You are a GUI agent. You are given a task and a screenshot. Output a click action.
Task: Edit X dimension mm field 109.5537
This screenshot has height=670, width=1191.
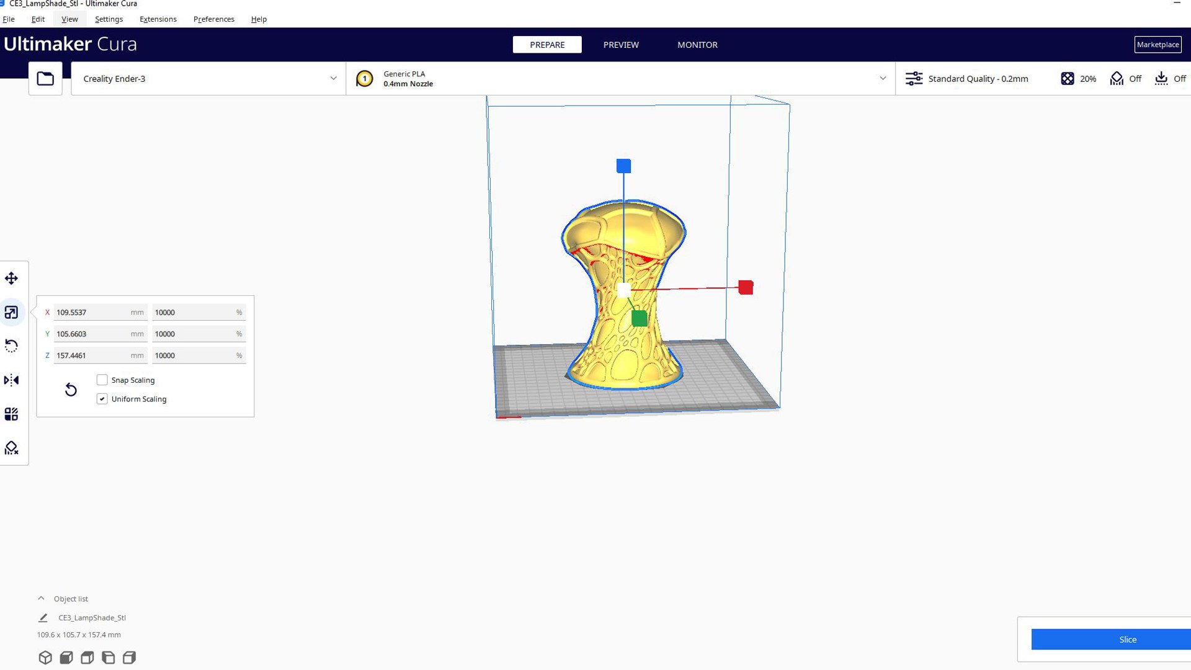click(x=100, y=313)
